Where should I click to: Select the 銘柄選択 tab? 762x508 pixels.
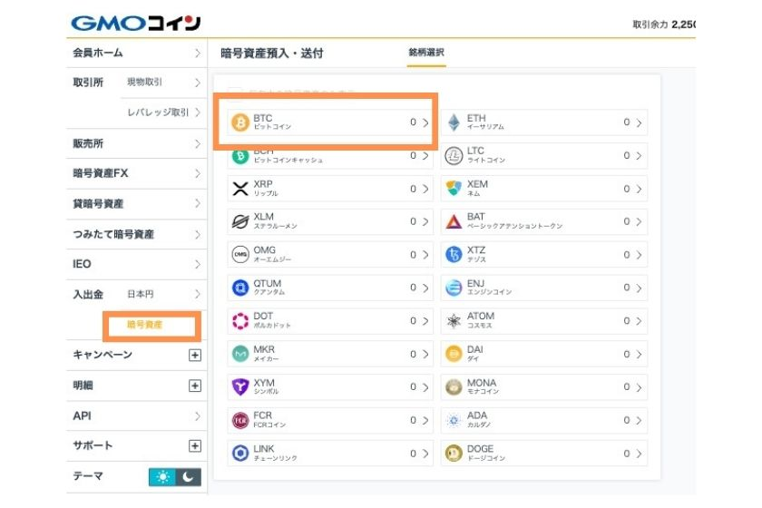[426, 53]
